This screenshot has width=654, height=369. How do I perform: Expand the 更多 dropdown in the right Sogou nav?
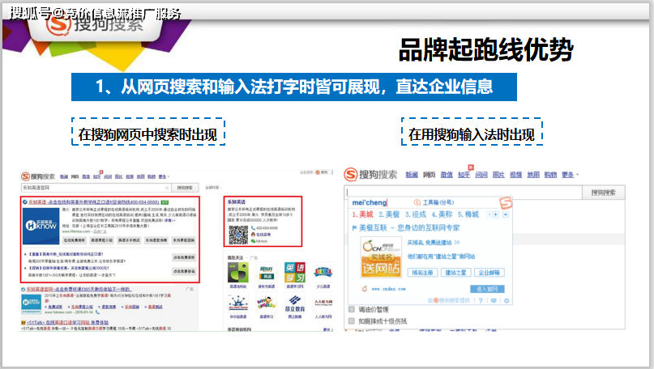tap(570, 175)
